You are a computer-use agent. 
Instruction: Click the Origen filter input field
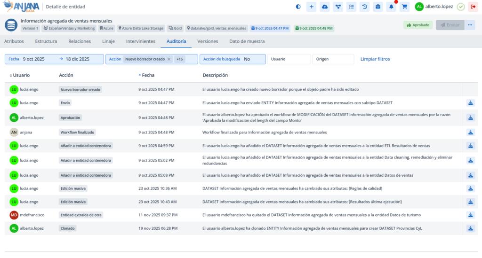coord(333,59)
